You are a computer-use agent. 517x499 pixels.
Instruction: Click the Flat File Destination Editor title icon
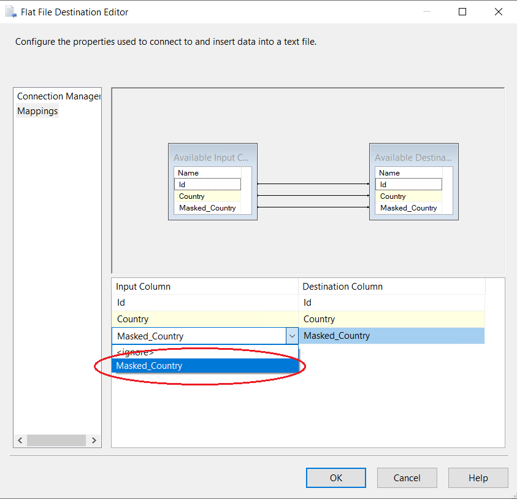click(10, 12)
